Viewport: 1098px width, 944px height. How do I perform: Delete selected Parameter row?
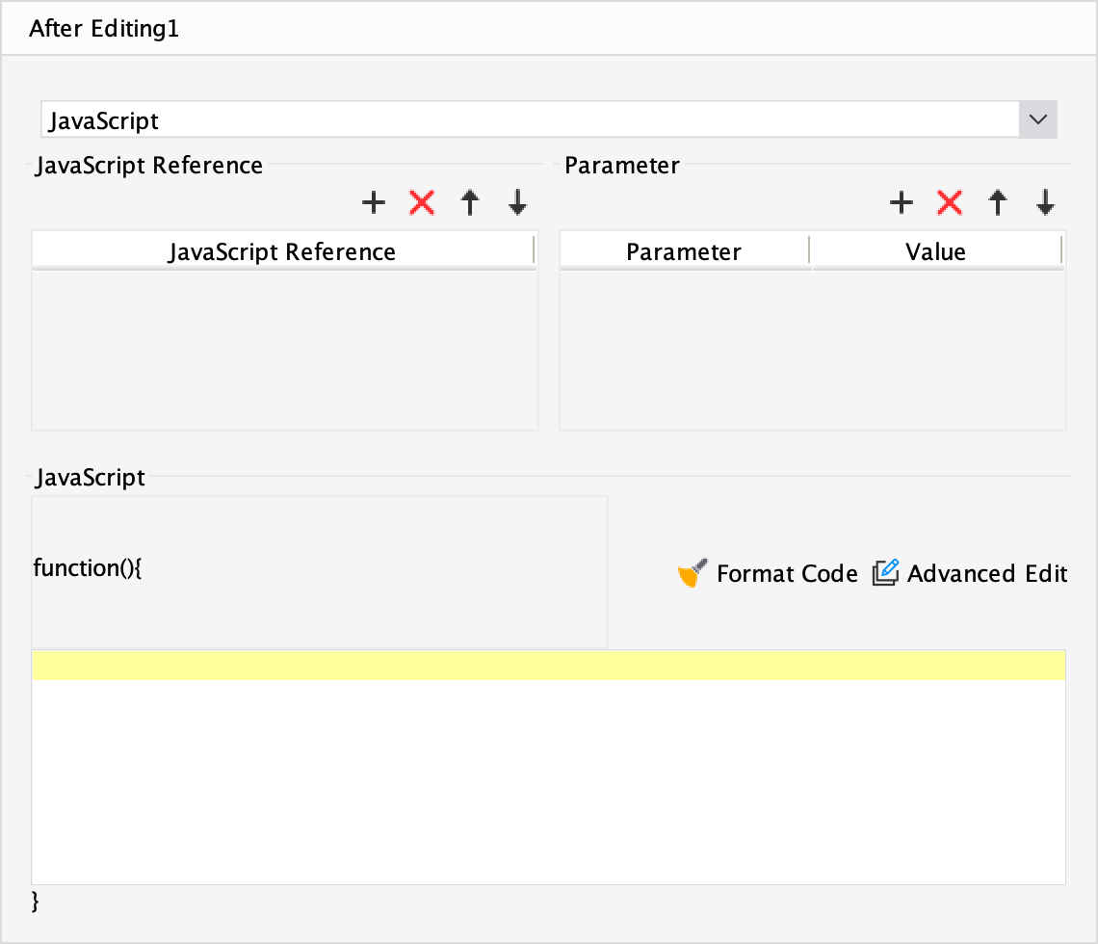point(950,203)
